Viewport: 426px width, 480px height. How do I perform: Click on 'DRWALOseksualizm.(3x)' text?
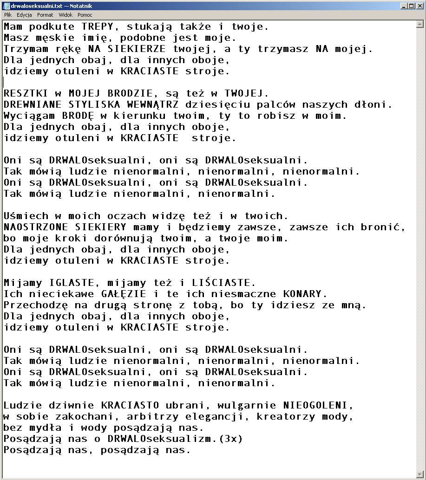pyautogui.click(x=175, y=439)
